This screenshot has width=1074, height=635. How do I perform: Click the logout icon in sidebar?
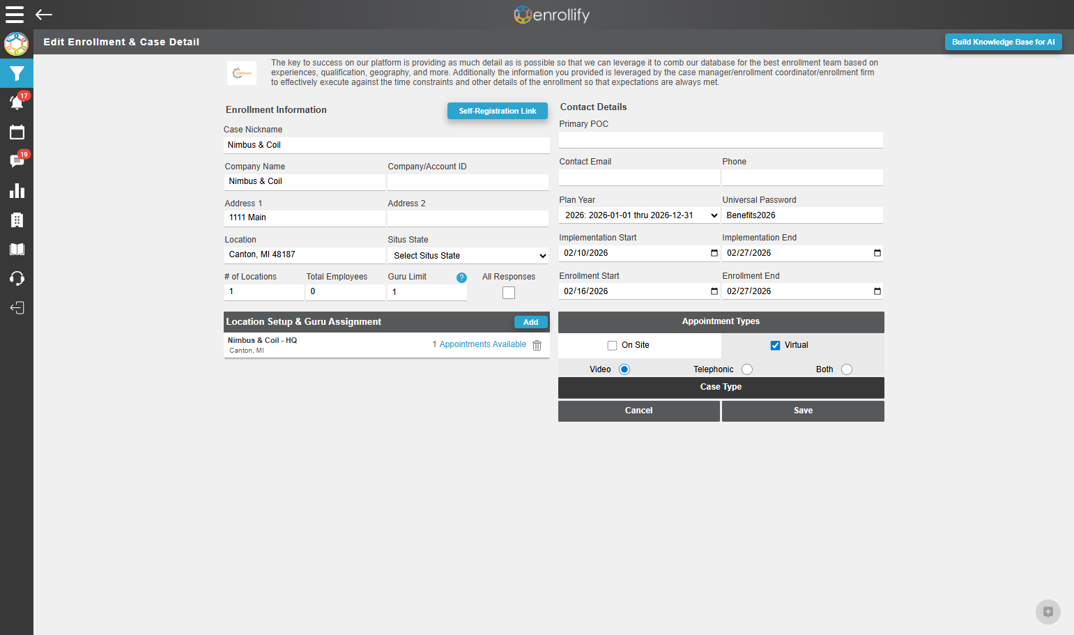17,308
